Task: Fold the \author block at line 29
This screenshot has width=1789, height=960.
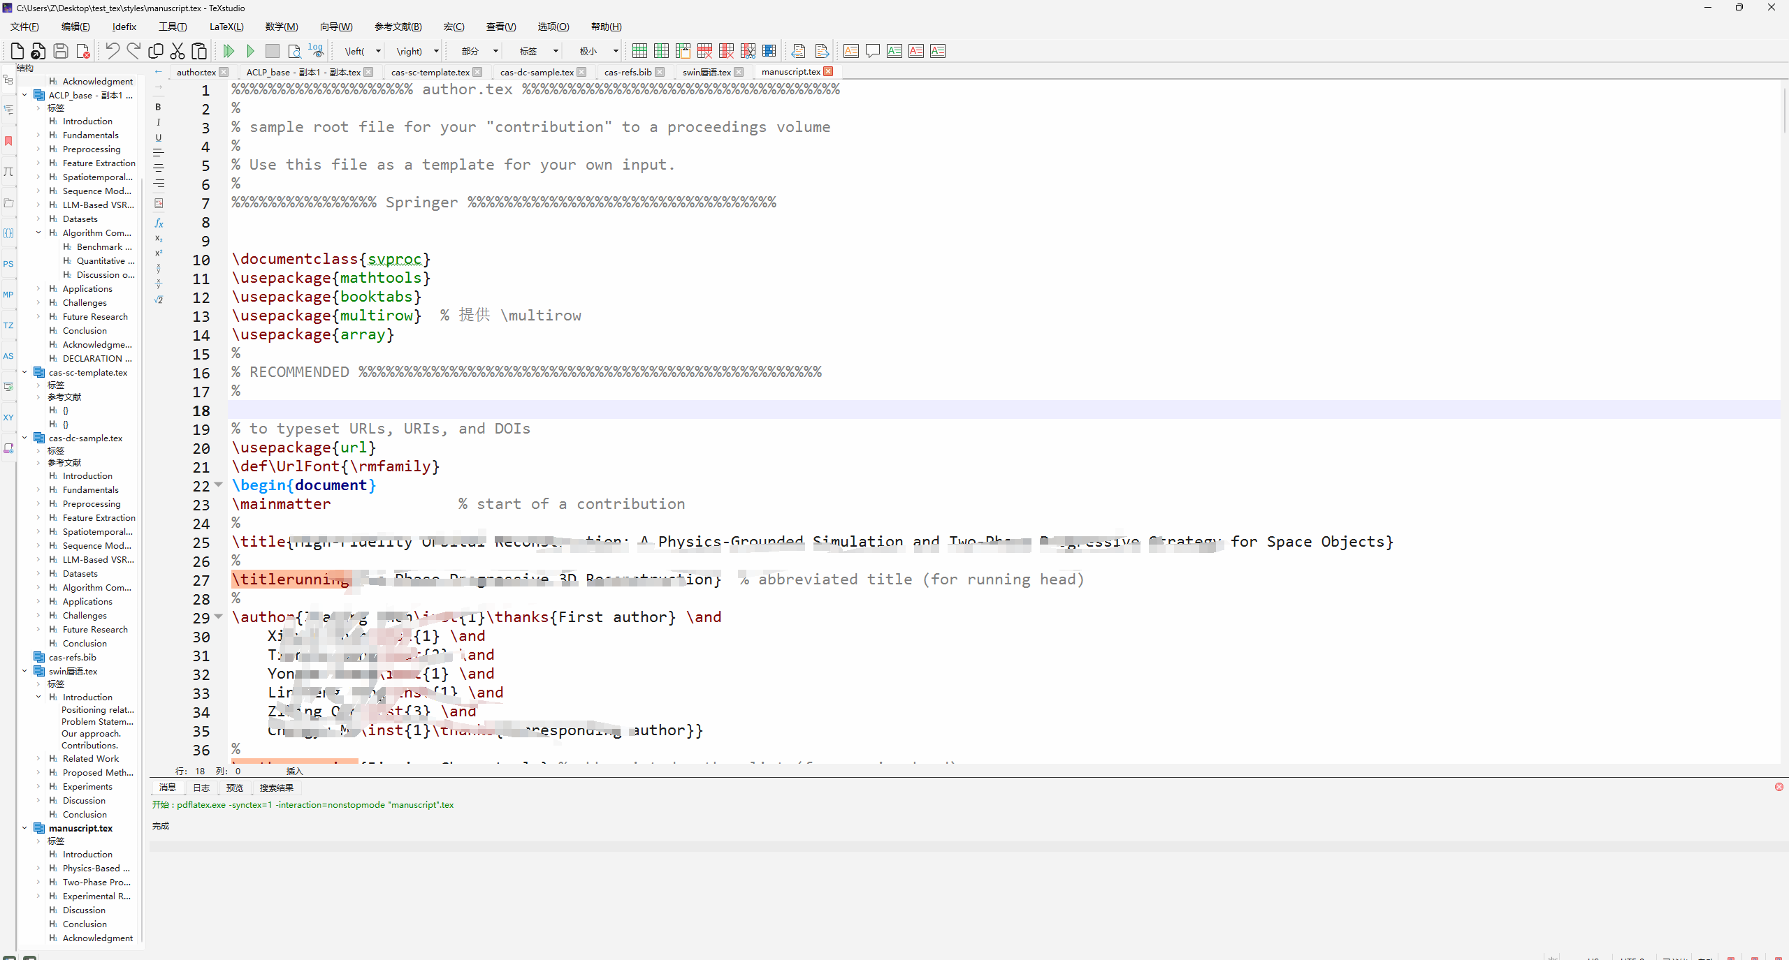Action: coord(219,616)
